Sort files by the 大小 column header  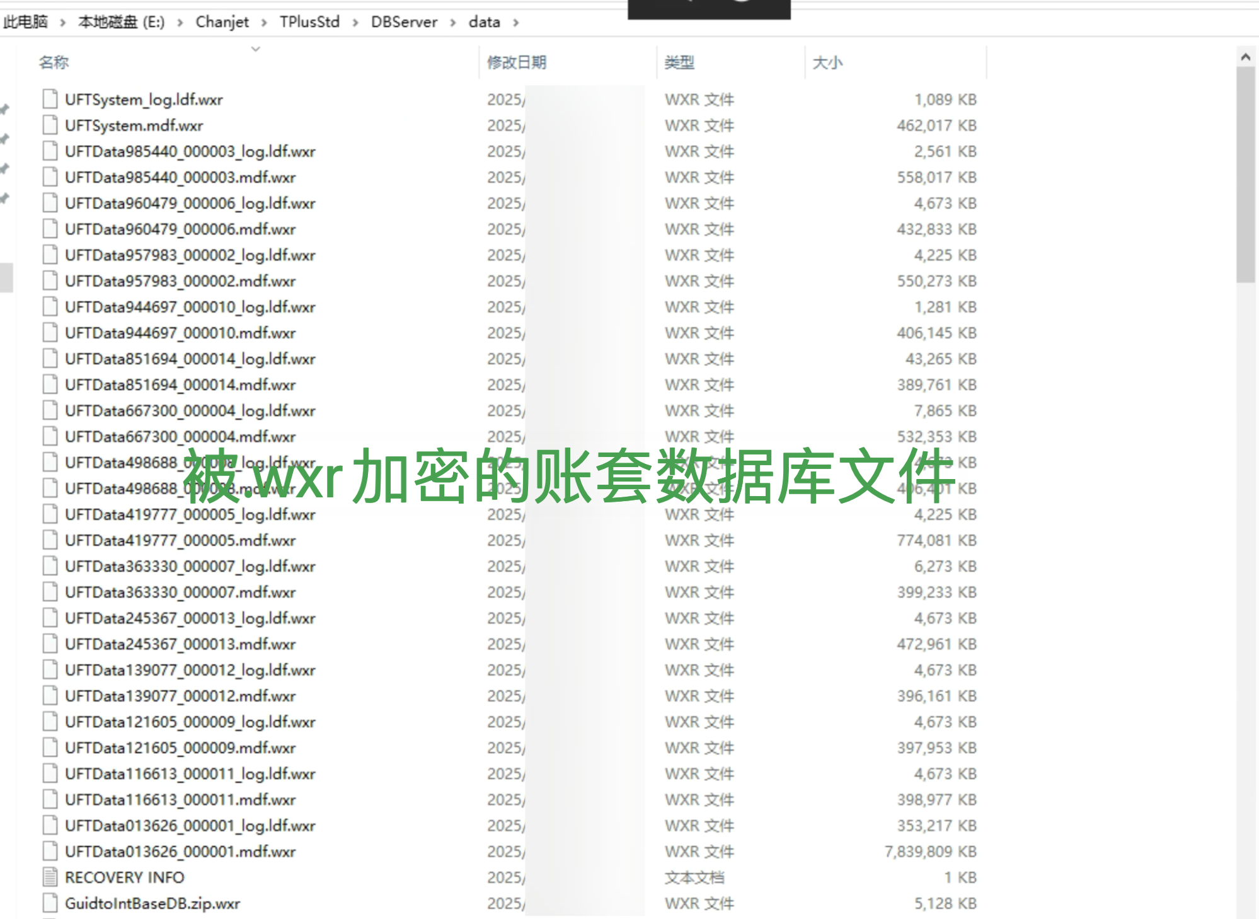(x=827, y=62)
